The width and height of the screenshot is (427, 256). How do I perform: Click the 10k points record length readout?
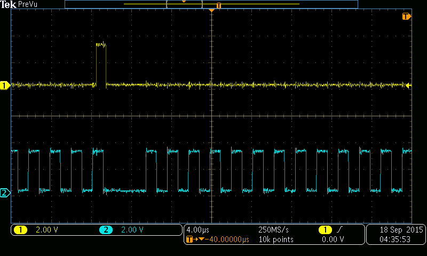276,239
